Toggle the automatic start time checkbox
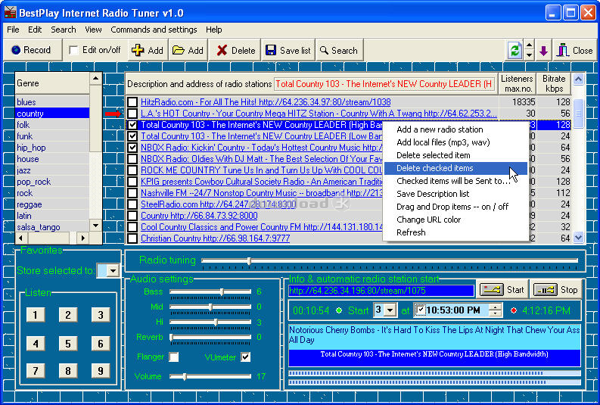 [420, 310]
